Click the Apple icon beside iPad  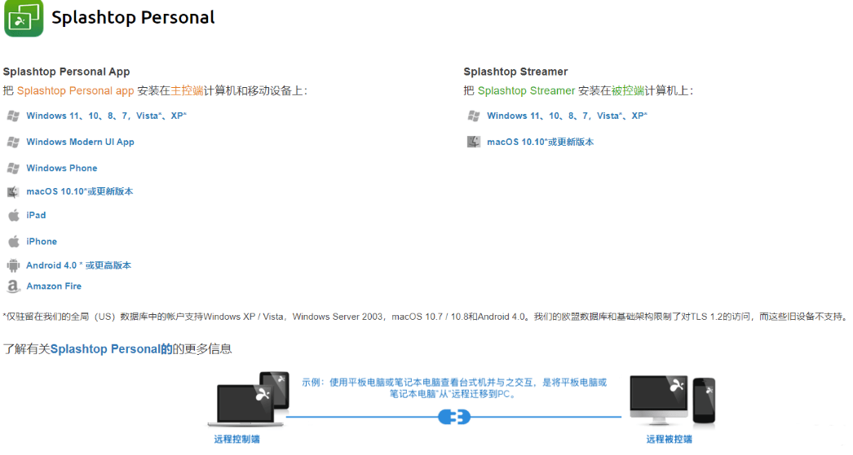click(13, 216)
